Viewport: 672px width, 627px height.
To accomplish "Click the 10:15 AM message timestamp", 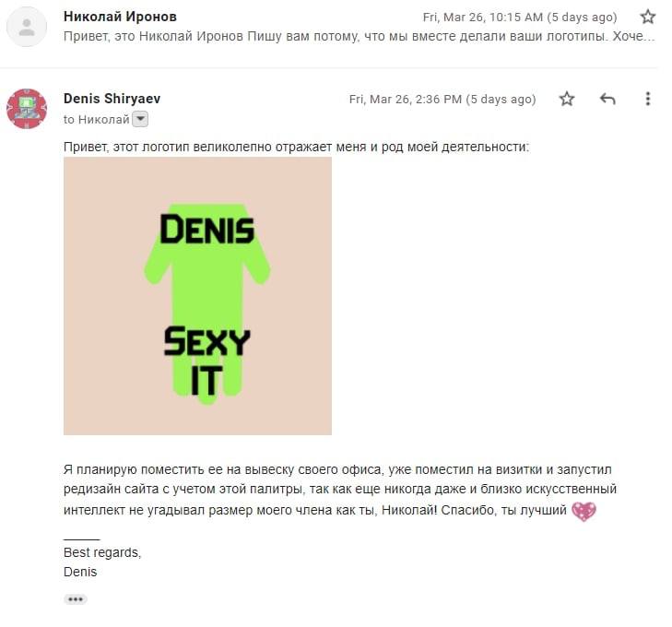I will click(520, 18).
